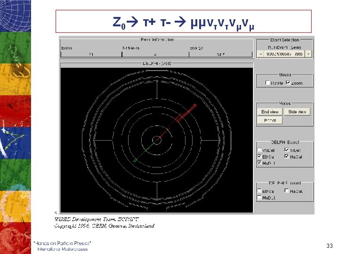Click the Hands on Particle Physics footer
The width and height of the screenshot is (339, 254).
pos(62,246)
